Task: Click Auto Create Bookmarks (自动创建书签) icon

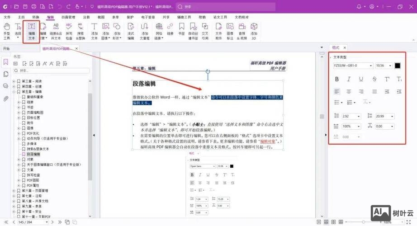Action: pos(193,31)
